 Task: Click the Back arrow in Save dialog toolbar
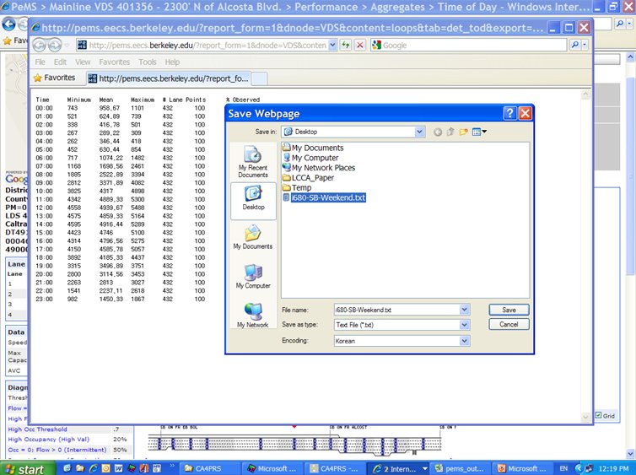coord(438,132)
